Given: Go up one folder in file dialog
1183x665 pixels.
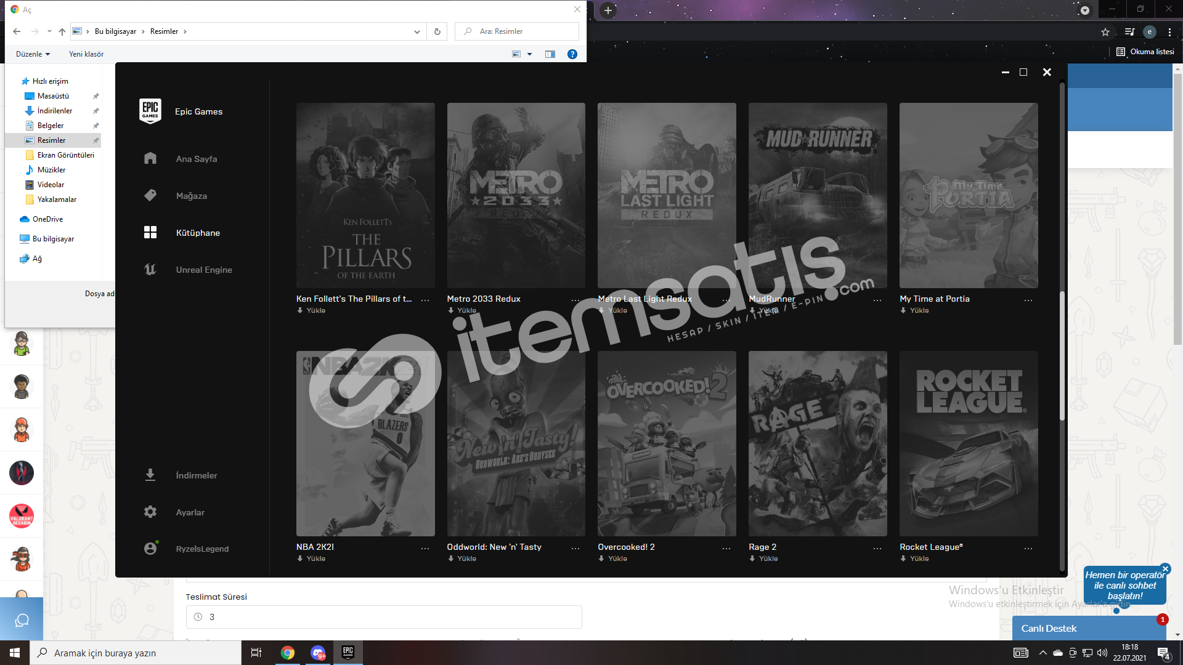Looking at the screenshot, I should (62, 31).
